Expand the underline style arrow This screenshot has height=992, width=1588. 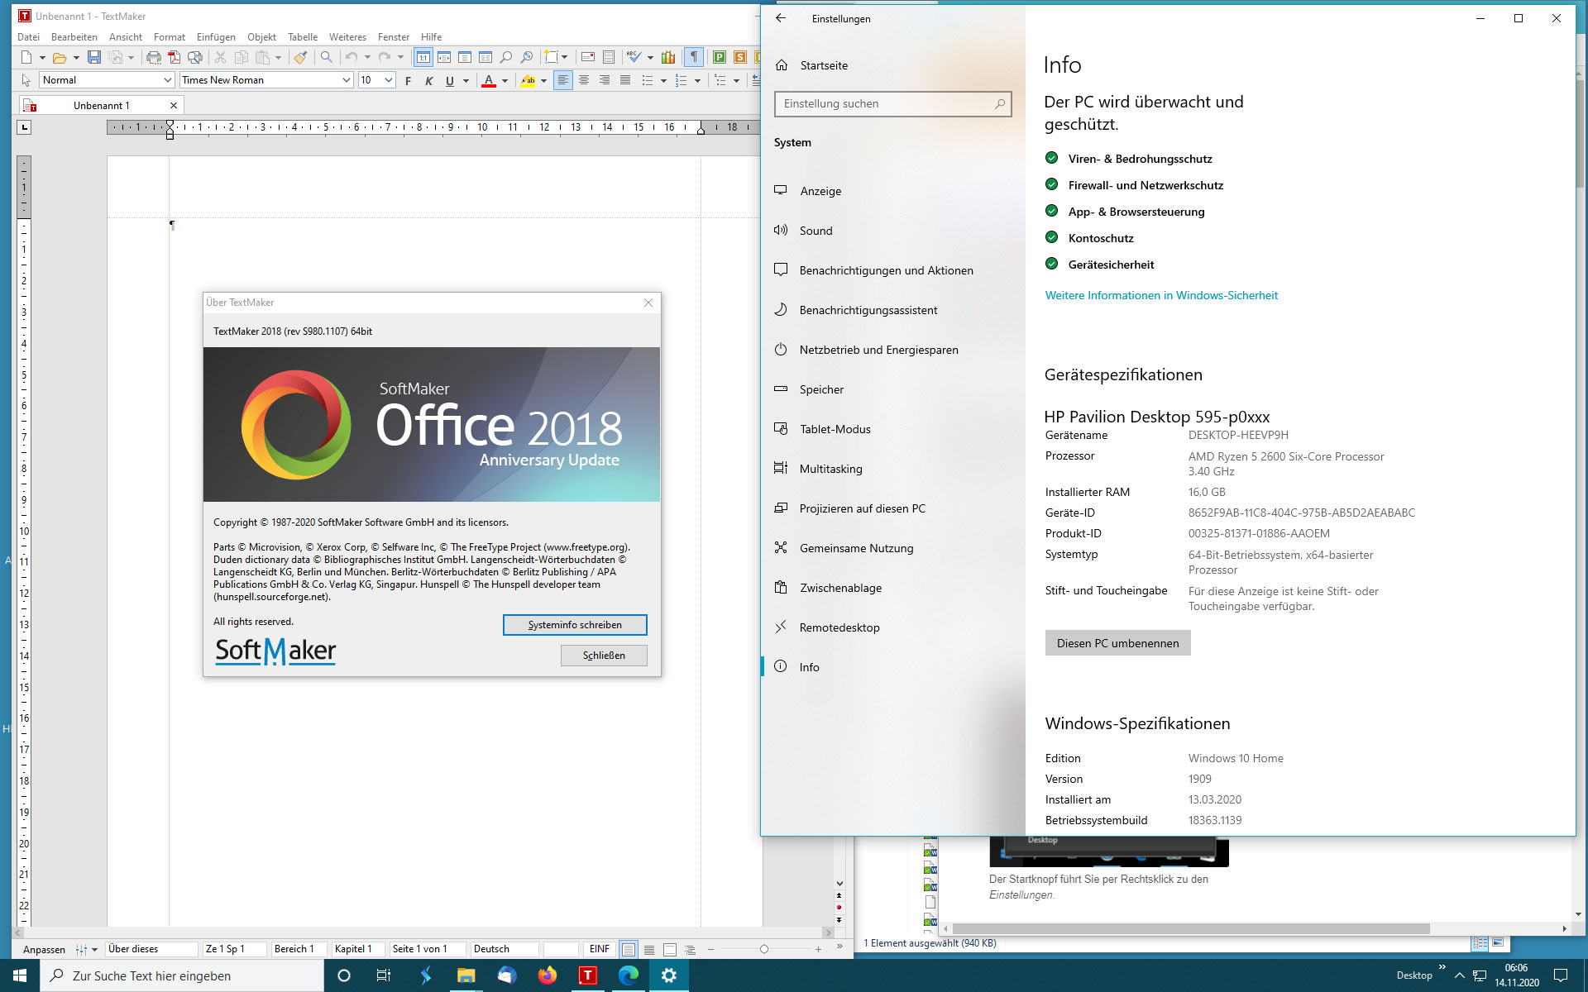[466, 81]
